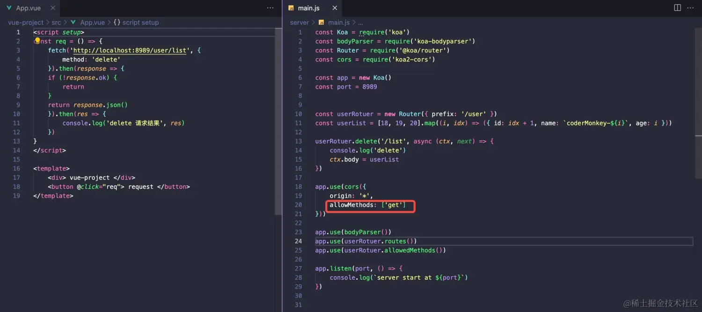This screenshot has height=312, width=702.
Task: Click the App.vue editor vertical scrollbar
Action: tap(278, 122)
